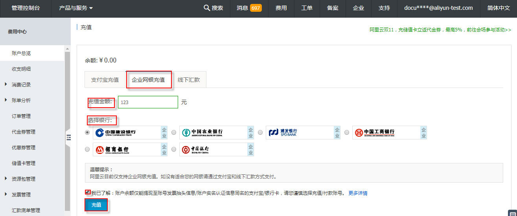Image resolution: width=517 pixels, height=216 pixels.
Task: Select China Merchants Bank radio button
Action: click(x=87, y=149)
